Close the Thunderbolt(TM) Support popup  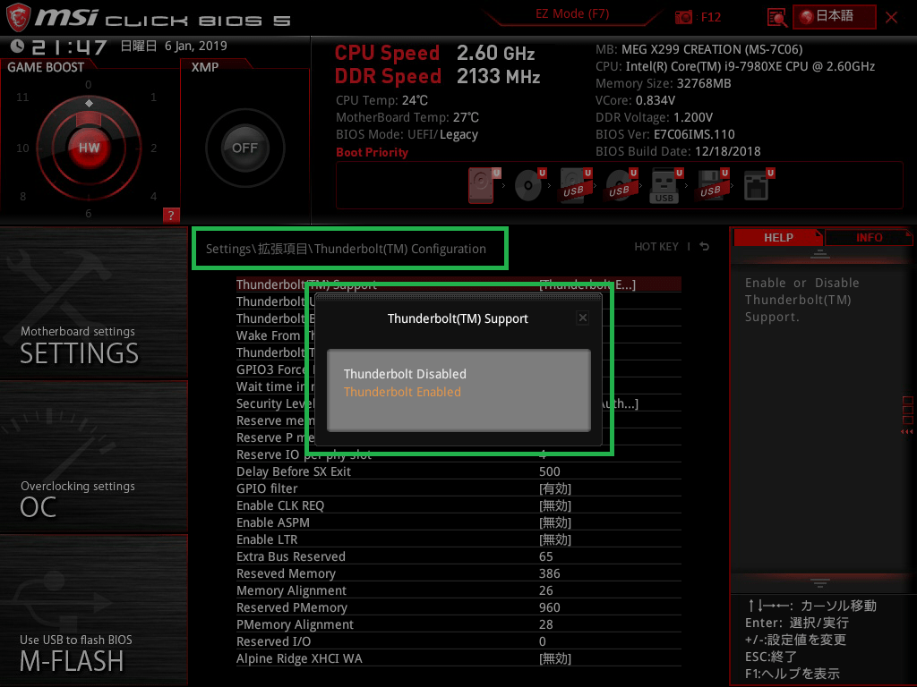582,318
